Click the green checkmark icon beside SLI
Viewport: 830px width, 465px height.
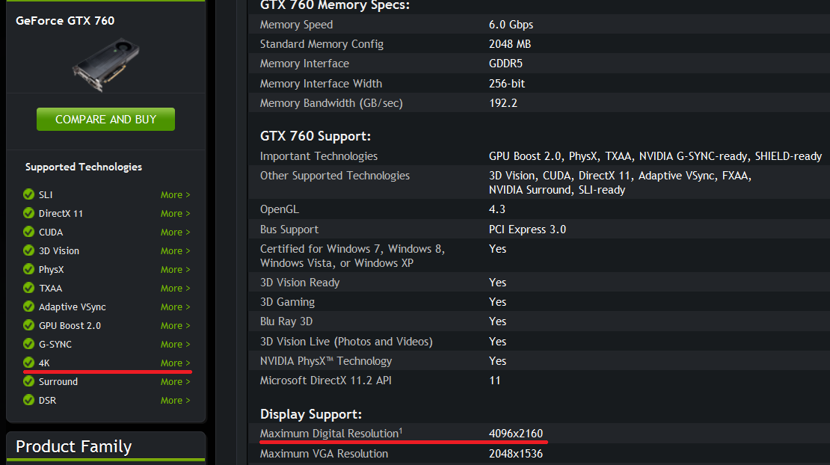click(x=28, y=194)
